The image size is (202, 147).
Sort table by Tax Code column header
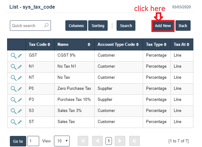coord(39,45)
